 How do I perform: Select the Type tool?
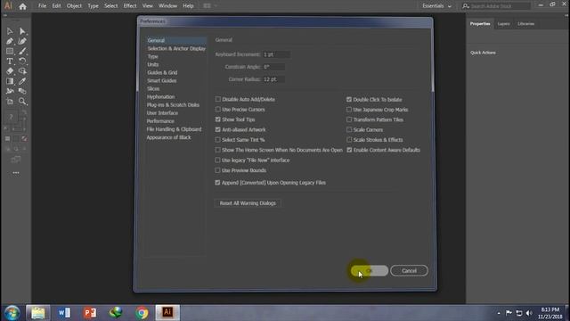[10, 62]
